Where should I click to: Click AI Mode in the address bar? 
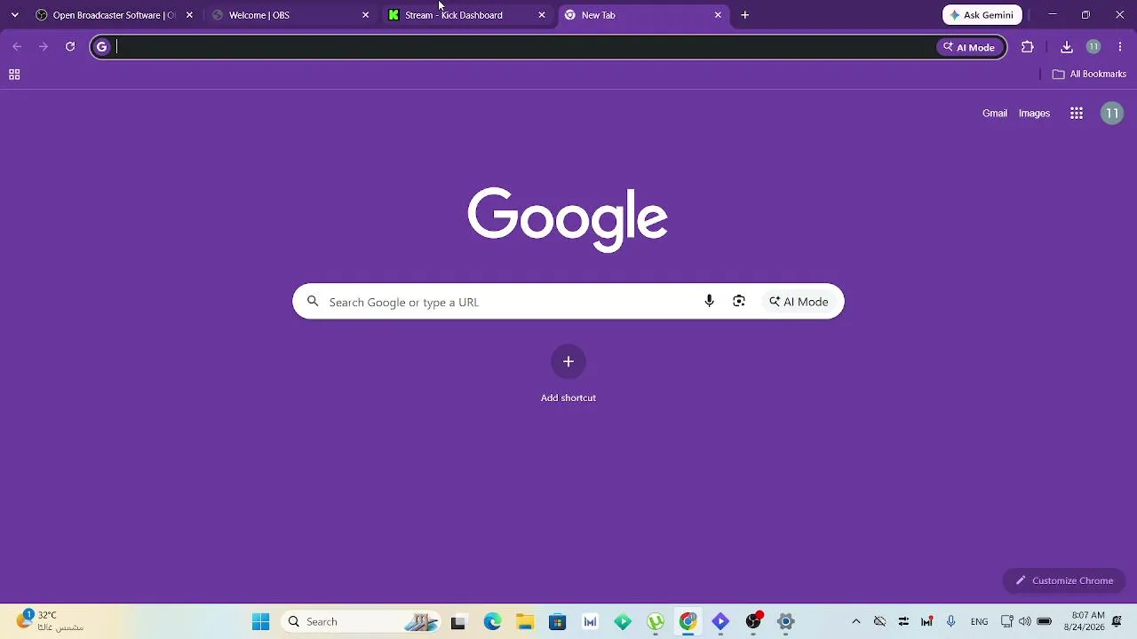point(969,47)
